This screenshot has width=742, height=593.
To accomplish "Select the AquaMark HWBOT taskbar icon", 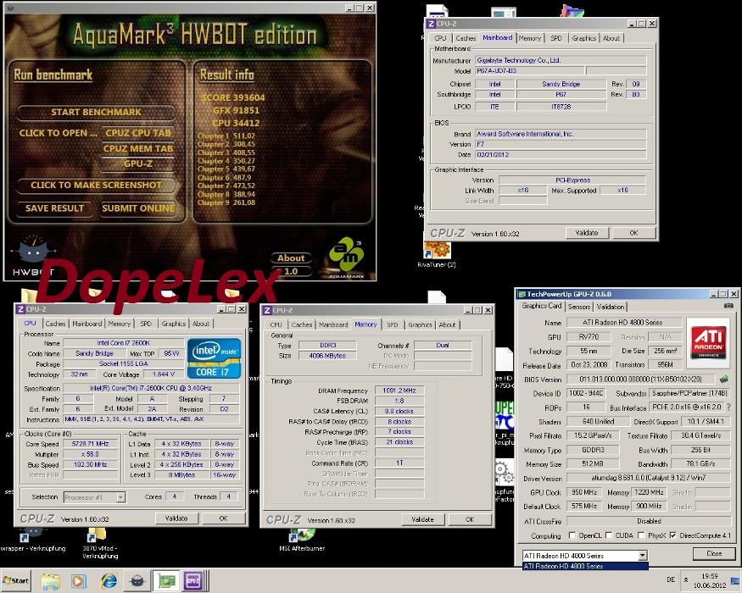I will click(137, 580).
